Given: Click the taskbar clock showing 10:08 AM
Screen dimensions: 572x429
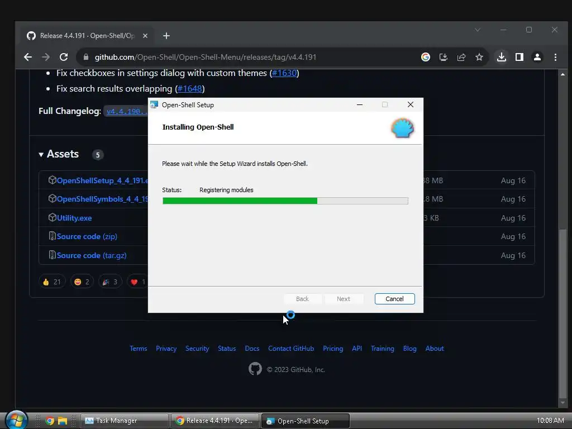Looking at the screenshot, I should pyautogui.click(x=550, y=421).
